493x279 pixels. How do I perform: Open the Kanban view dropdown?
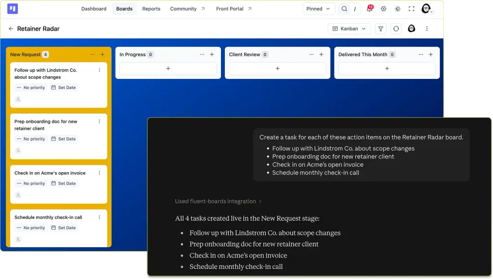coord(349,28)
